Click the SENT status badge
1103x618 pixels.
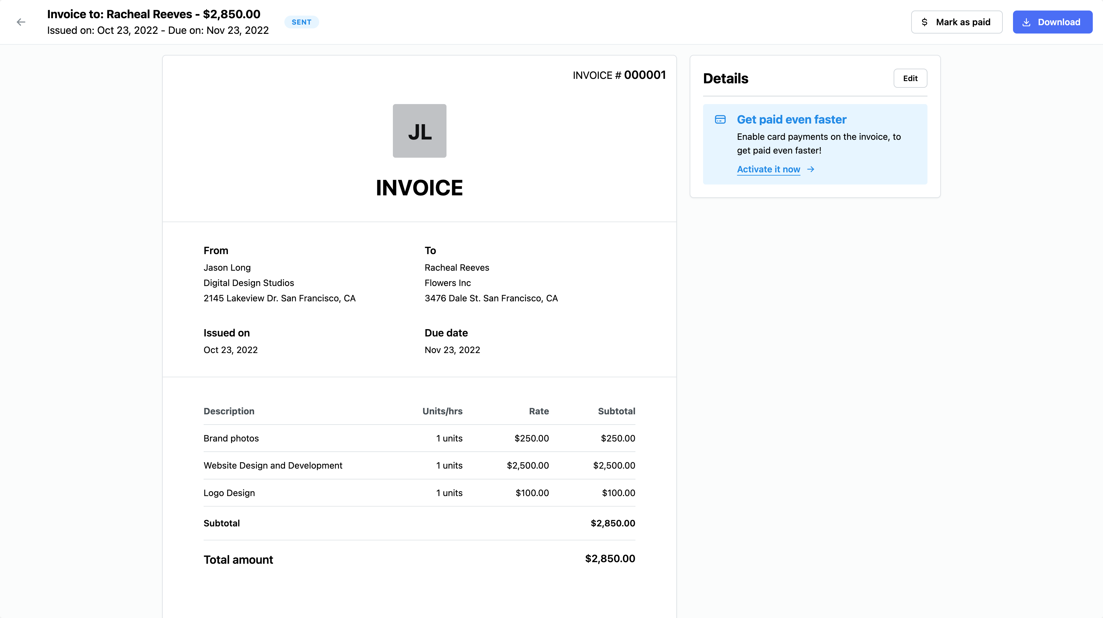click(x=301, y=22)
